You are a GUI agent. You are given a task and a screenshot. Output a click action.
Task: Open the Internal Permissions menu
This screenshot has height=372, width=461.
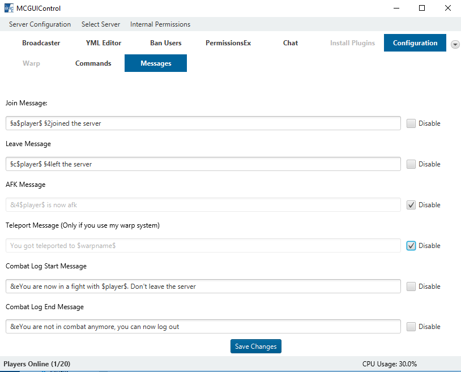point(160,24)
